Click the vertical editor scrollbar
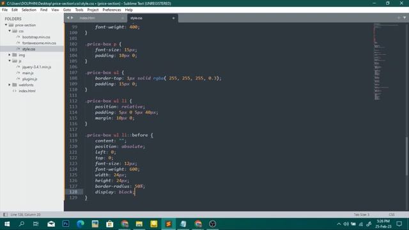The width and height of the screenshot is (409, 230). tap(406, 157)
